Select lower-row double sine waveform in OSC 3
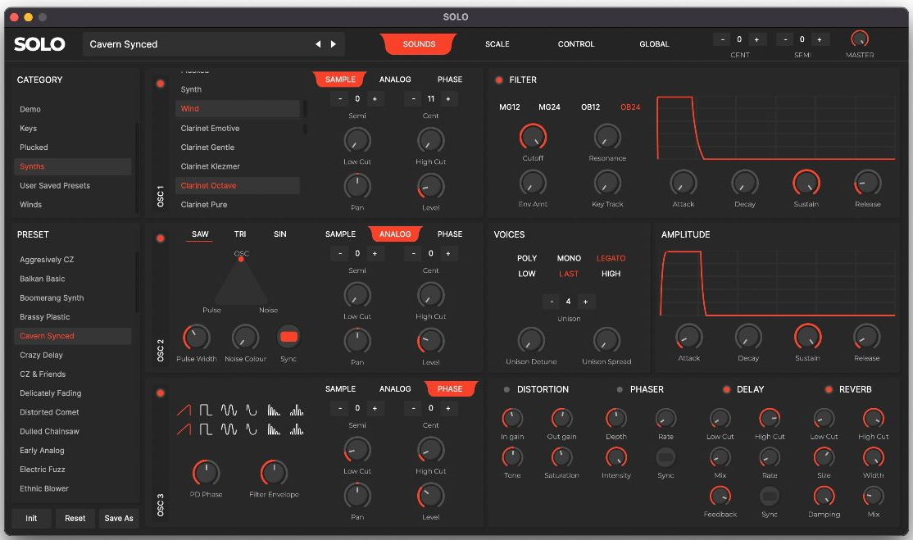This screenshot has width=913, height=540. point(229,429)
